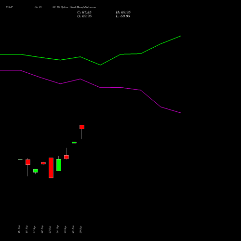Click the open value O: 69.95
This screenshot has width=241, height=241.
84,16
